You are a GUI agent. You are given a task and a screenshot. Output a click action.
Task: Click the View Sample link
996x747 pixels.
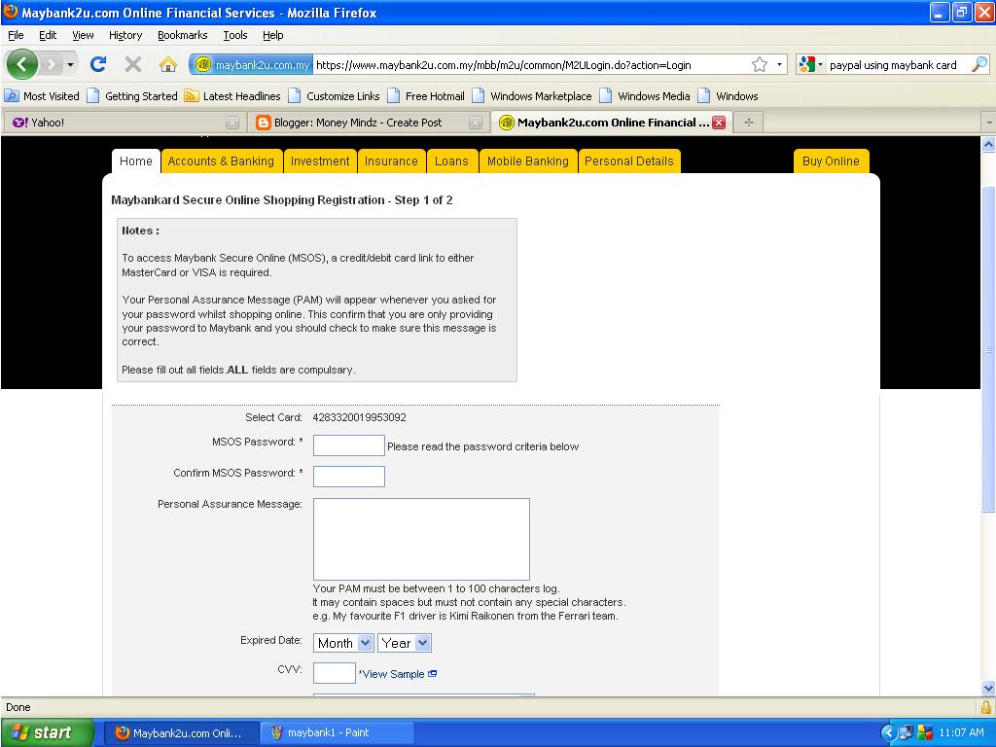tap(393, 674)
